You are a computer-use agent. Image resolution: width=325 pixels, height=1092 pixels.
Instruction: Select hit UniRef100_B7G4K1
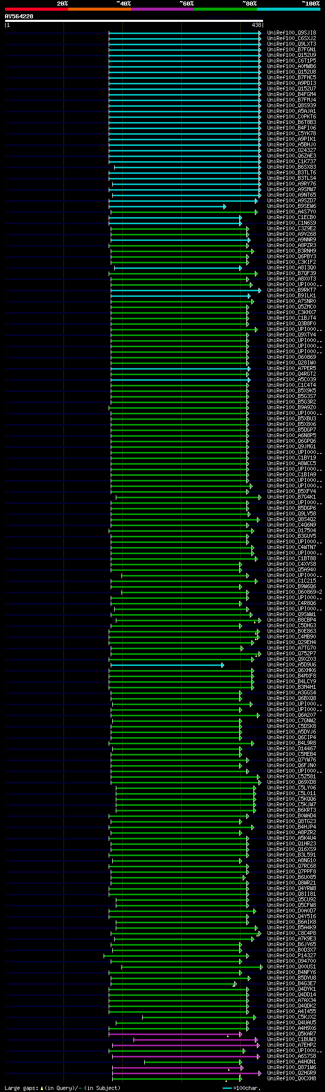pos(291,497)
